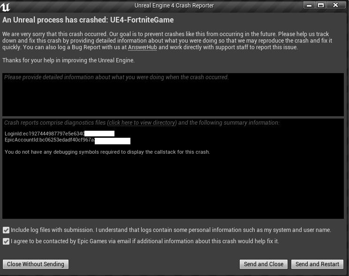
Task: Select the EpicAccountId line in the summary
Action: tap(68, 140)
